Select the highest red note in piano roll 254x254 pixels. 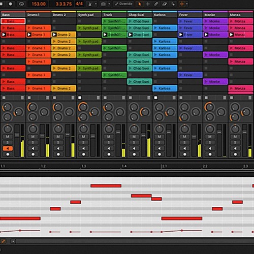[x=106, y=186]
